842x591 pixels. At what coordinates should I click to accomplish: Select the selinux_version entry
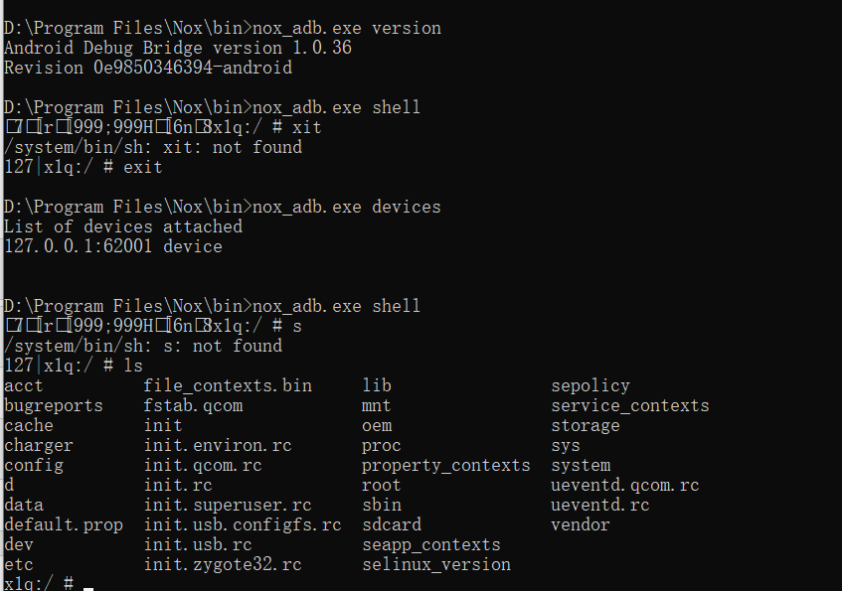click(436, 564)
